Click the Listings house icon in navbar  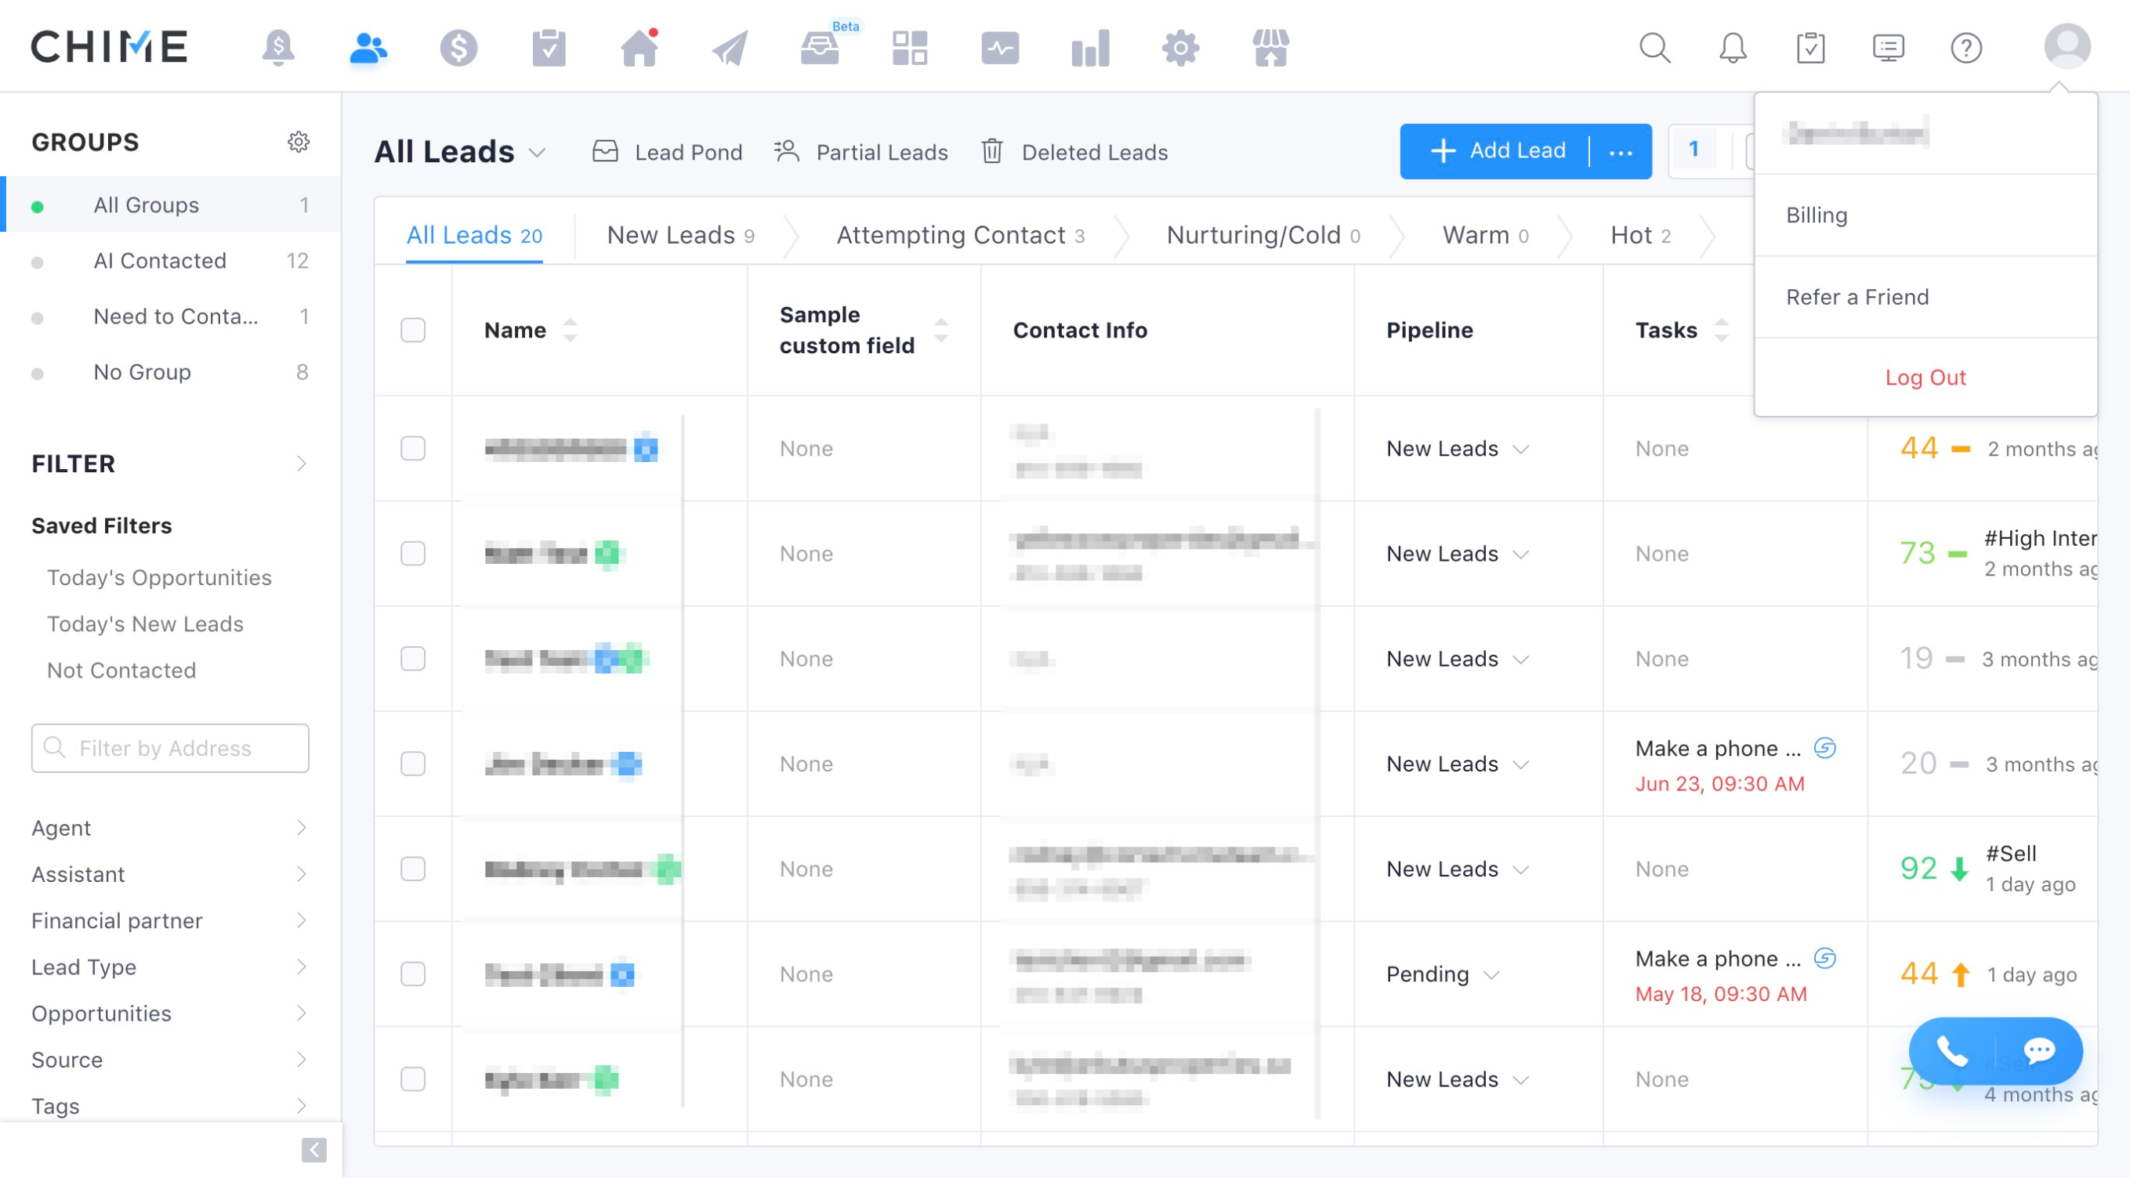[x=639, y=48]
